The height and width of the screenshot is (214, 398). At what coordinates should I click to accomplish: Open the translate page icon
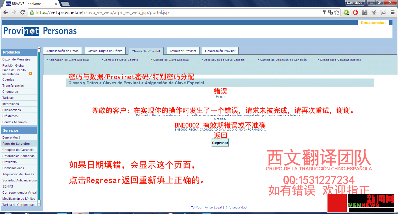tap(330, 12)
